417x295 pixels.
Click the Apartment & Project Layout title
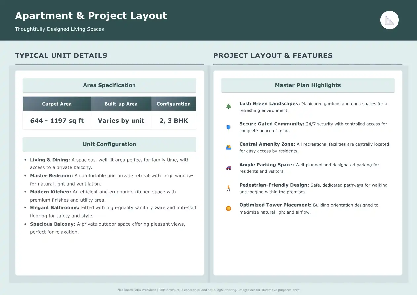91,16
